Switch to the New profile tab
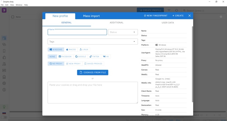The height and width of the screenshot is (121, 227). tap(60, 16)
